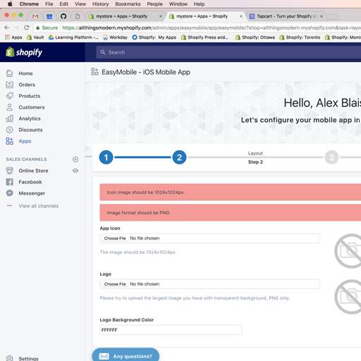Open the Orders inbox icon

point(9,85)
